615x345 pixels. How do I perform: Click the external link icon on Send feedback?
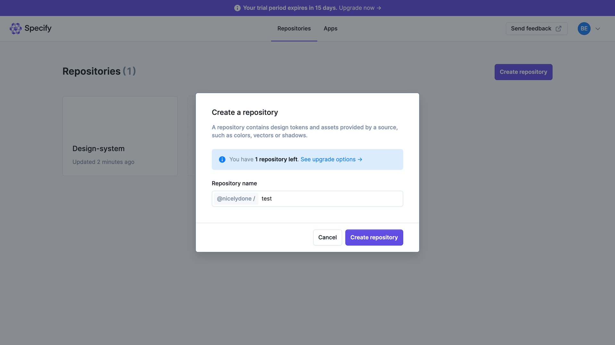558,29
